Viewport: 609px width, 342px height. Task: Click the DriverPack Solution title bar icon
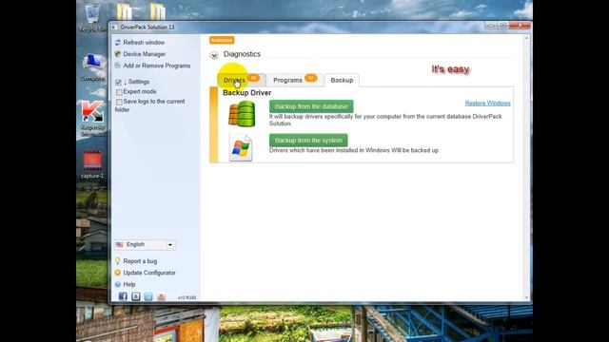pyautogui.click(x=114, y=28)
